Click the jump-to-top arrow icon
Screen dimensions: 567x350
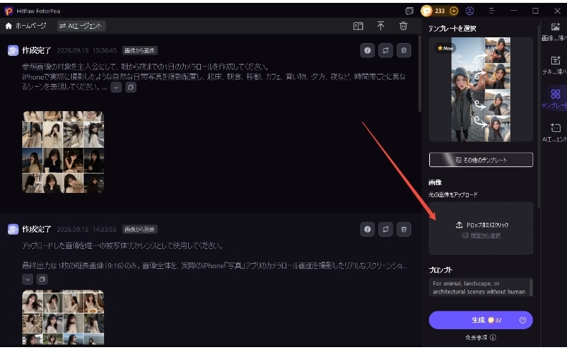tap(381, 26)
